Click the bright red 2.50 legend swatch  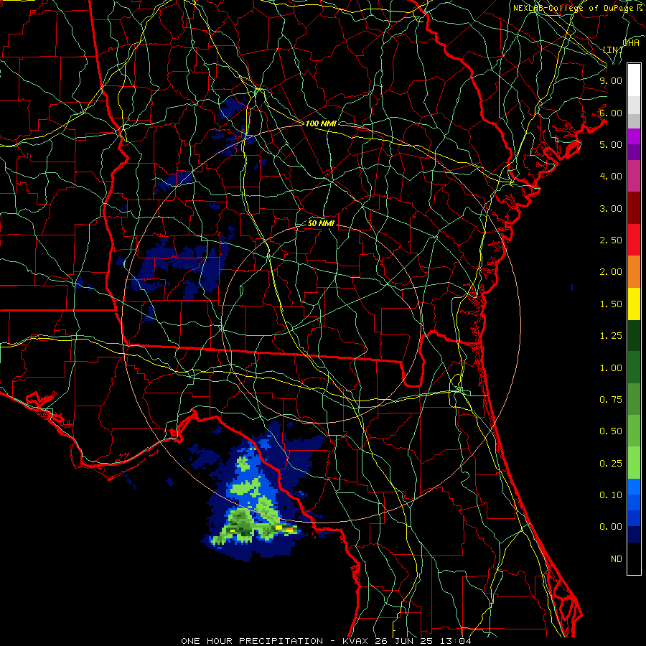(x=634, y=240)
